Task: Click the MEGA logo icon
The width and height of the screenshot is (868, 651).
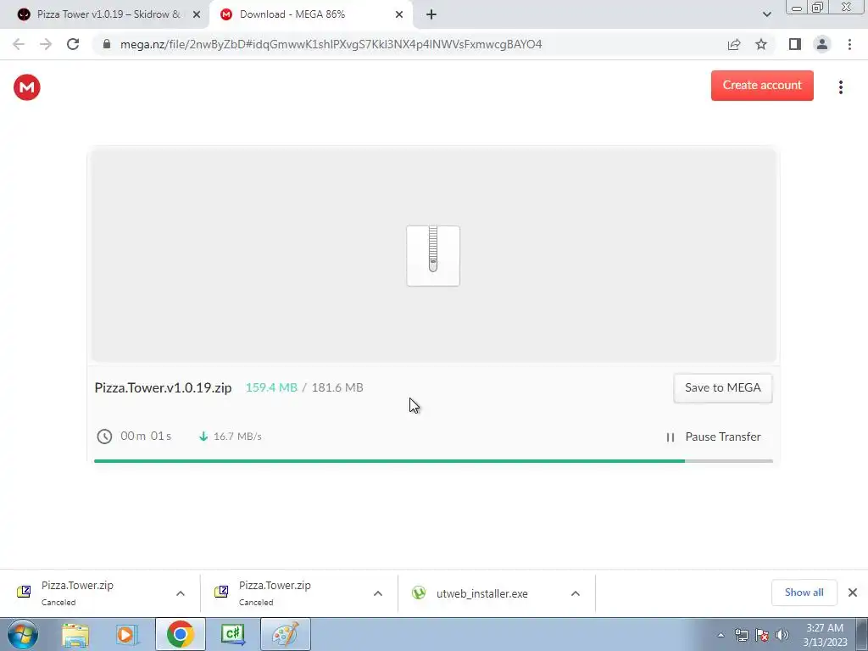Action: [x=26, y=87]
